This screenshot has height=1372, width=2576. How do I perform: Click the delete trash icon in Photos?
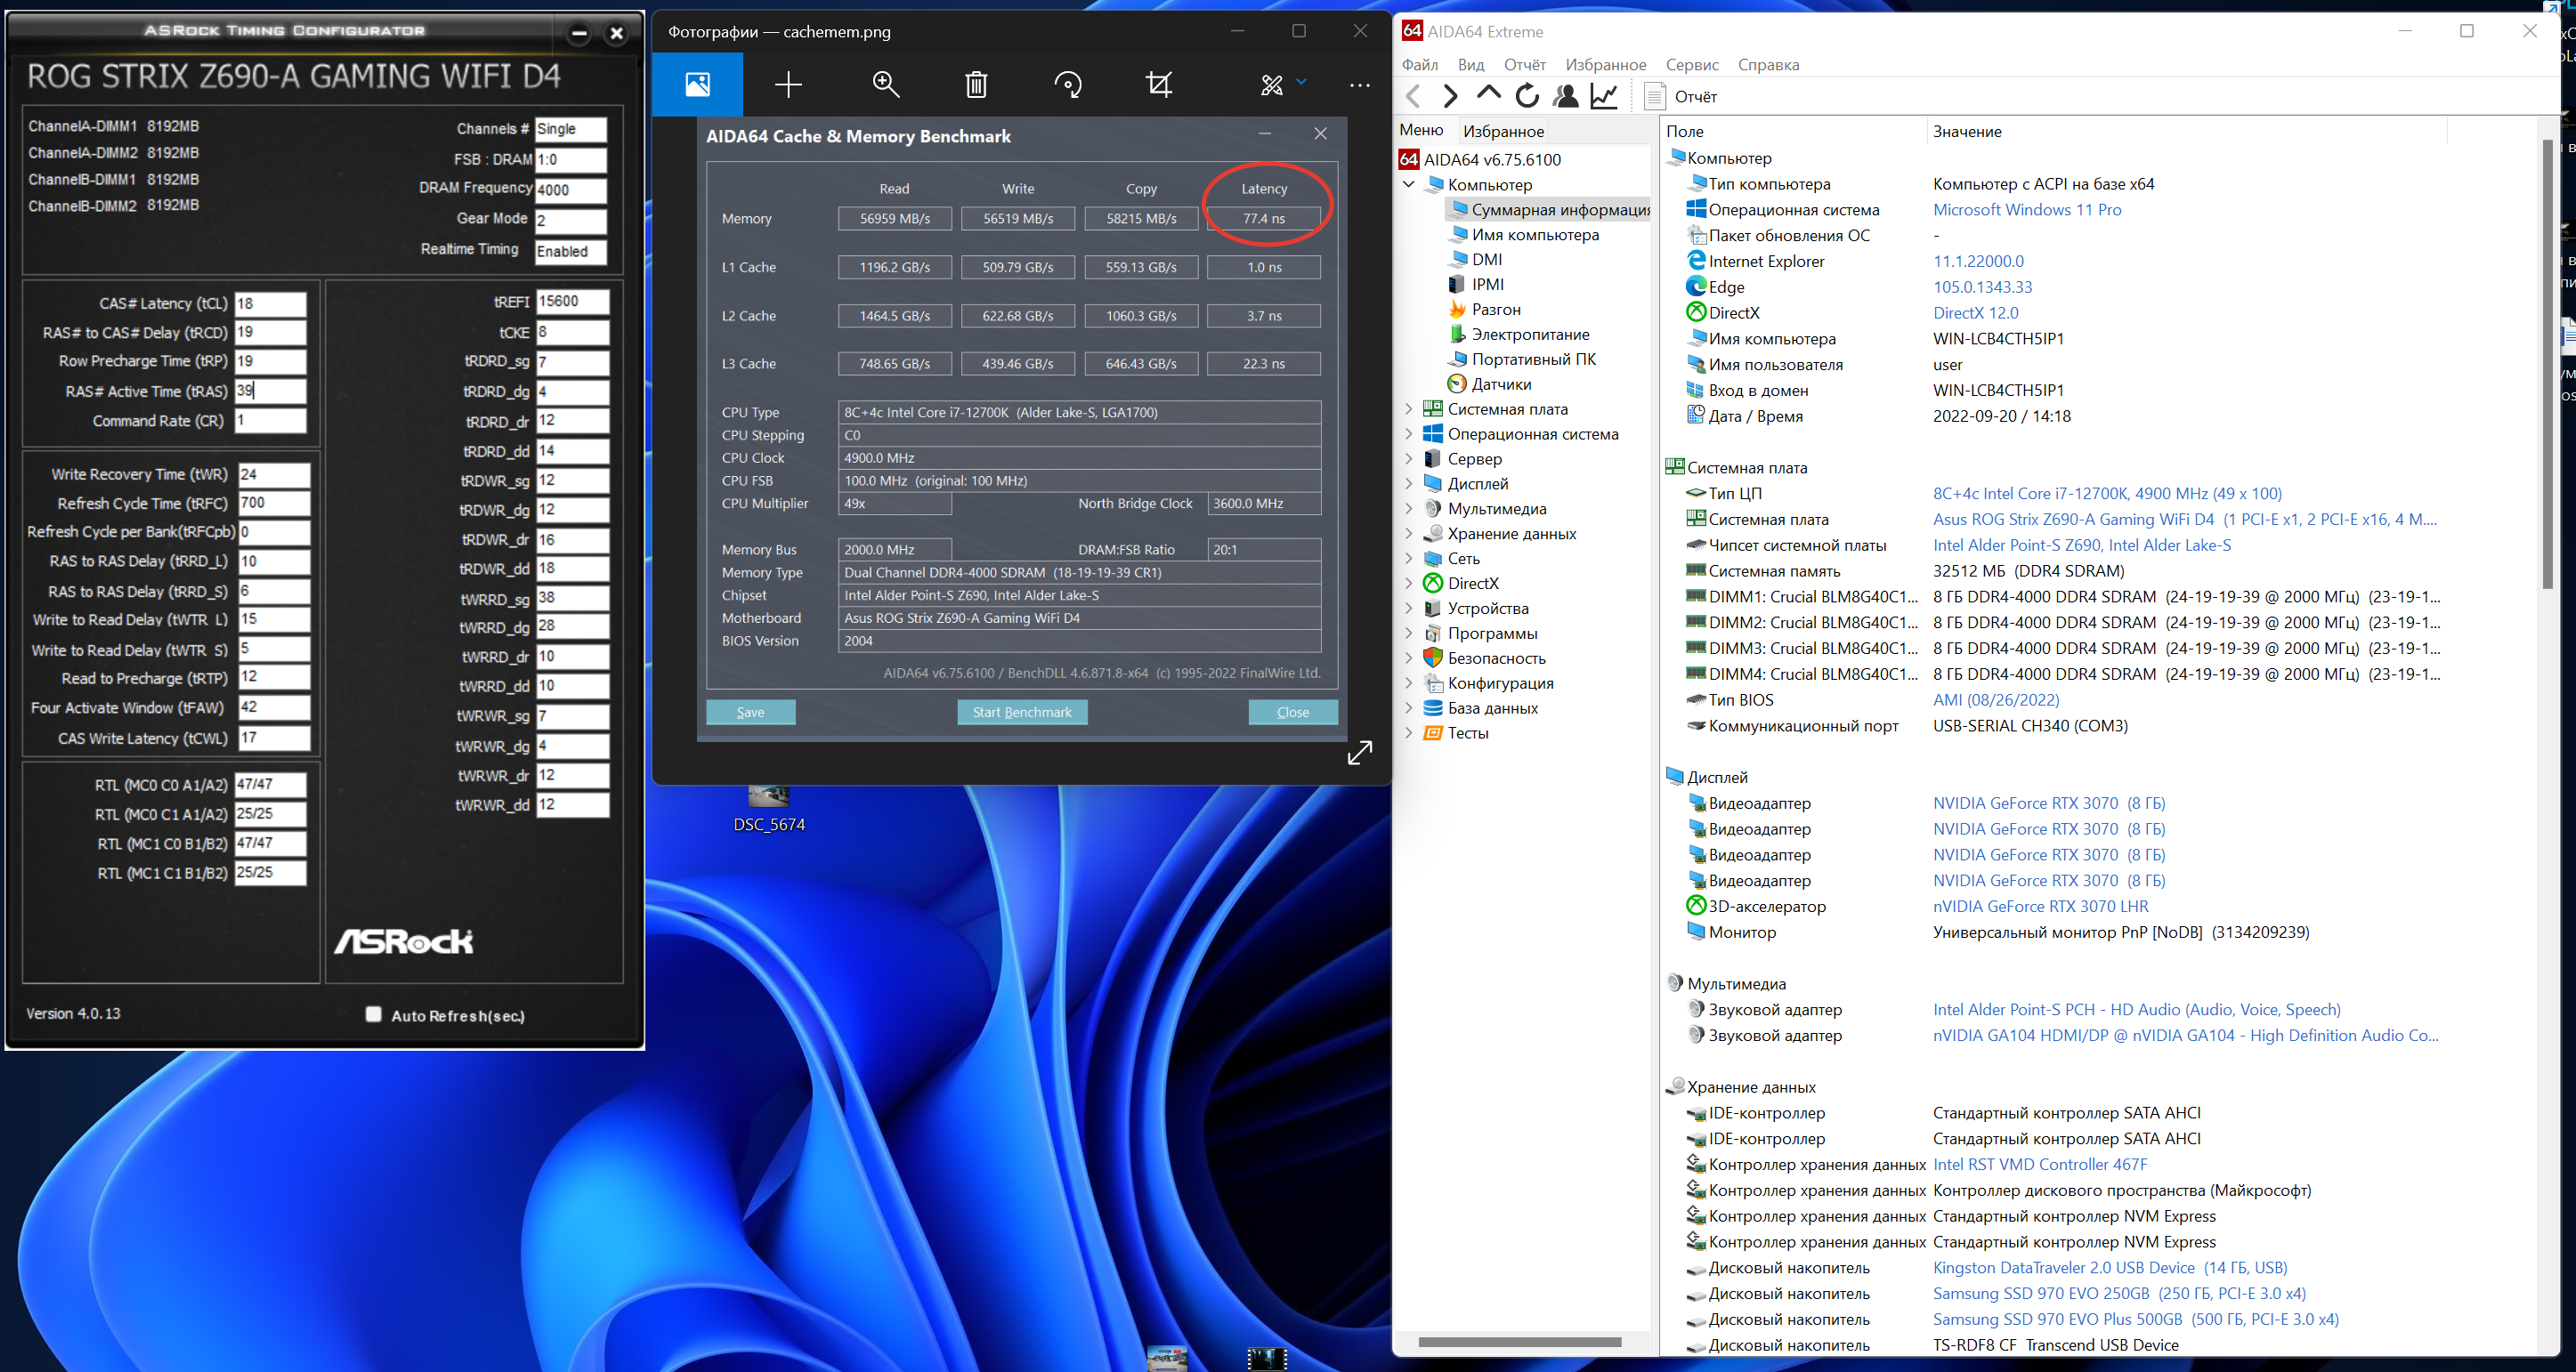[976, 85]
